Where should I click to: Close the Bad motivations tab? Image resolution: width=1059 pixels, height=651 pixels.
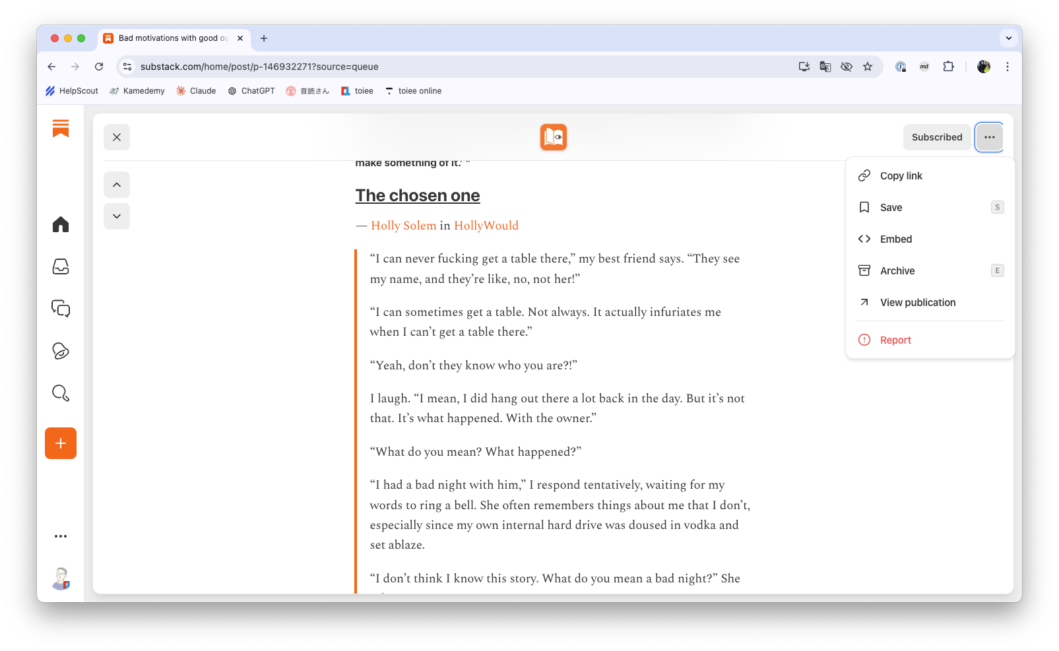click(x=240, y=38)
